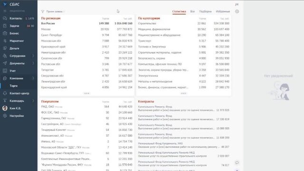Select the Транспорт category

tap(184, 41)
